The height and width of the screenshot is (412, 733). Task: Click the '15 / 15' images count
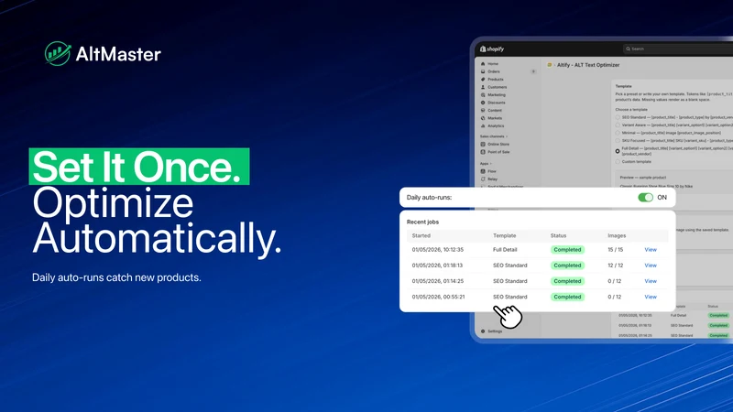(615, 249)
